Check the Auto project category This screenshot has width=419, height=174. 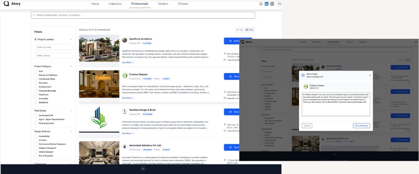point(36,71)
